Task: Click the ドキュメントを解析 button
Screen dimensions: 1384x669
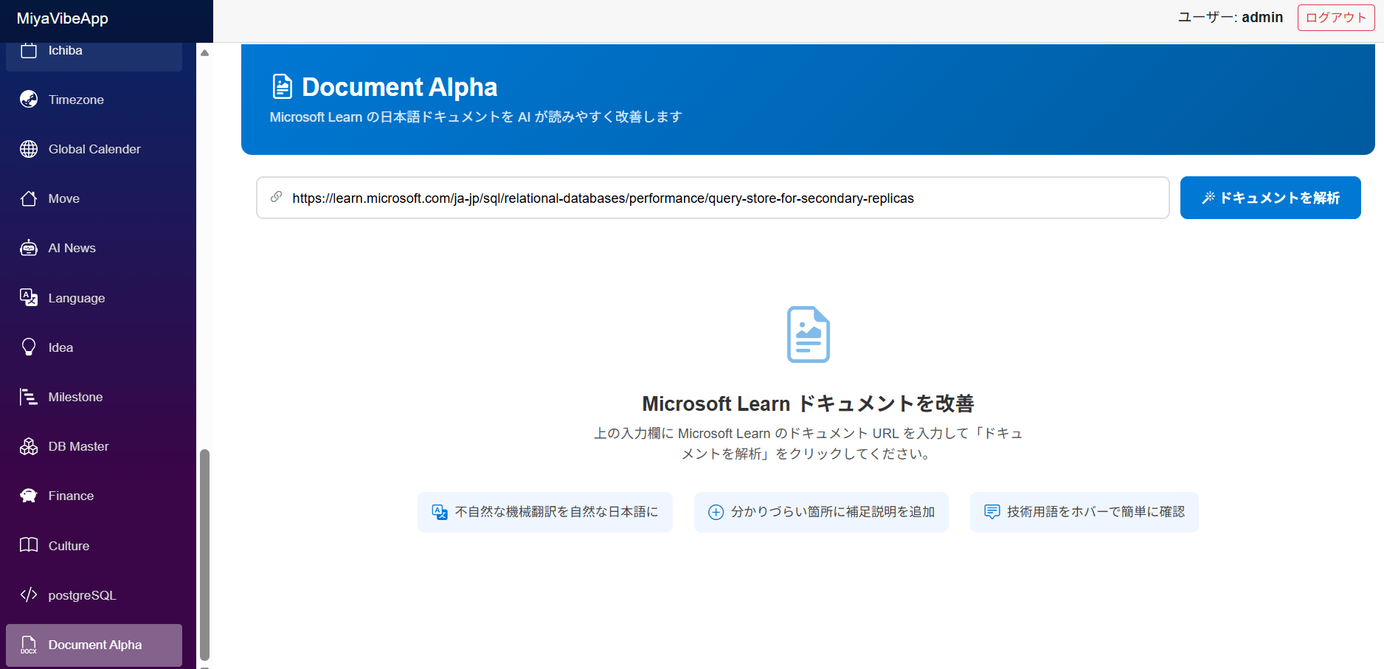Action: point(1270,198)
